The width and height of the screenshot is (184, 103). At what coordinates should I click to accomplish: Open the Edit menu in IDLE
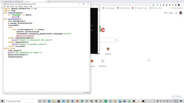coord(8,6)
